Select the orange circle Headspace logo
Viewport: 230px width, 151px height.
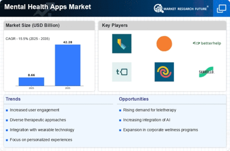coord(164,44)
